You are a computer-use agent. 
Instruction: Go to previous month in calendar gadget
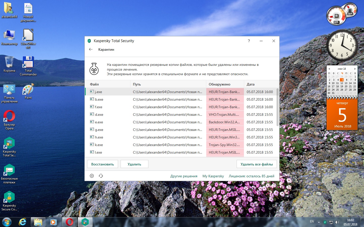[329, 69]
